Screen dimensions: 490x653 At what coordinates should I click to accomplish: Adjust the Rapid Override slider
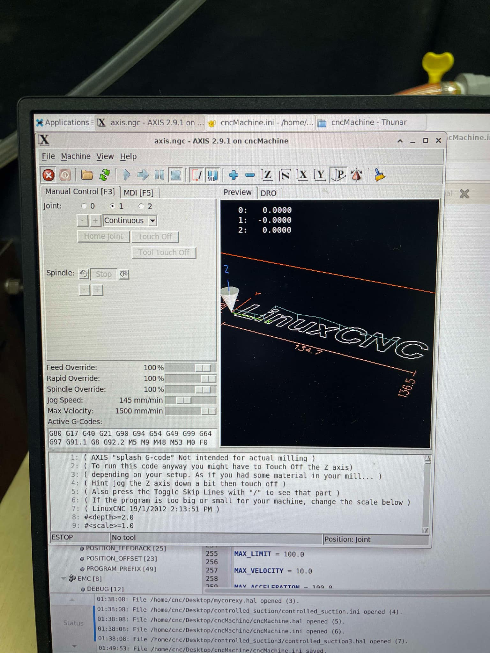coord(190,379)
